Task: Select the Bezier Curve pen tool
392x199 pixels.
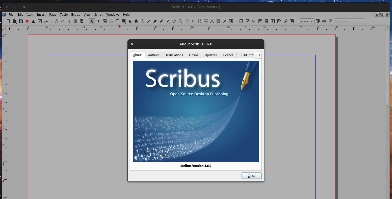Action: 155,21
